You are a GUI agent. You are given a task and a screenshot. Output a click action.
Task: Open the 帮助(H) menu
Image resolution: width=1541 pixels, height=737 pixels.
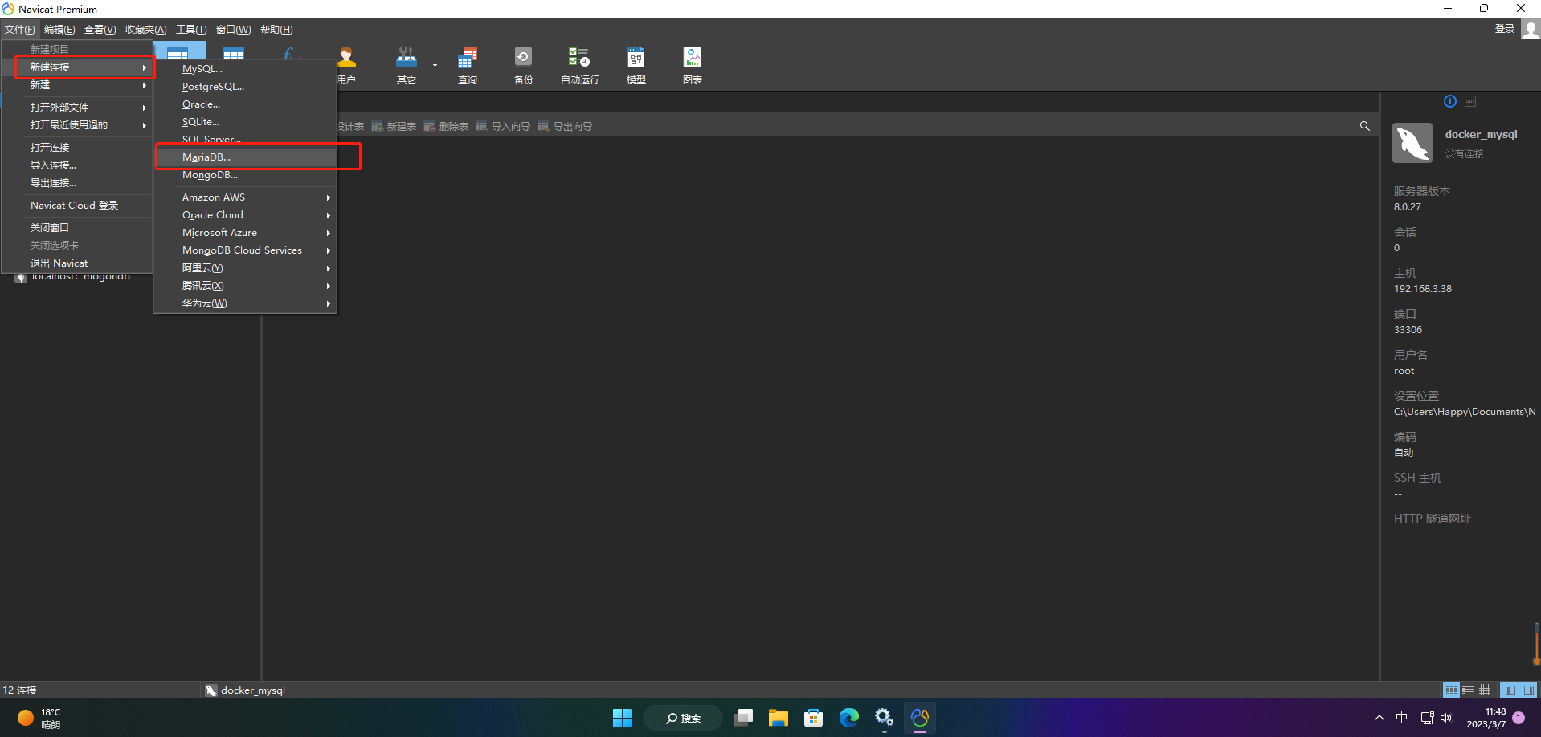click(x=276, y=30)
